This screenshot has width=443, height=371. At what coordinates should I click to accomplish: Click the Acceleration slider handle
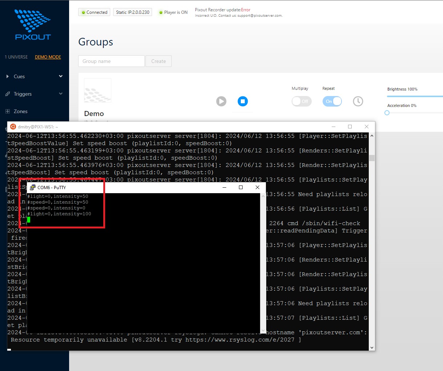point(387,113)
